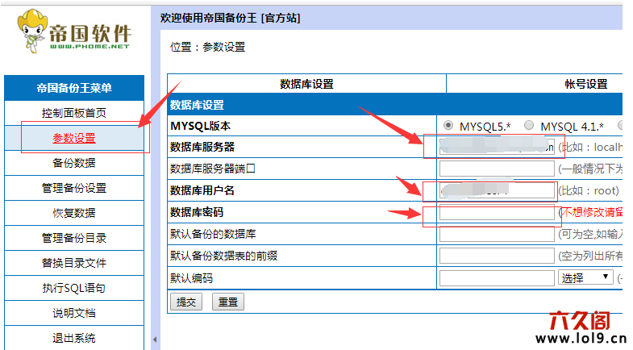Choose 执行SQL语句 in the sidebar
Image resolution: width=633 pixels, height=350 pixels.
(74, 288)
